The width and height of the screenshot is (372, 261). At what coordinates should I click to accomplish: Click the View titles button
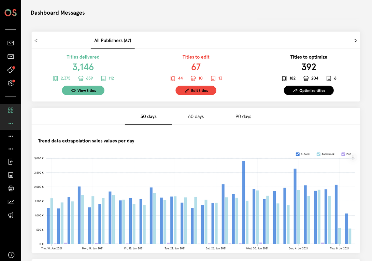pyautogui.click(x=83, y=90)
